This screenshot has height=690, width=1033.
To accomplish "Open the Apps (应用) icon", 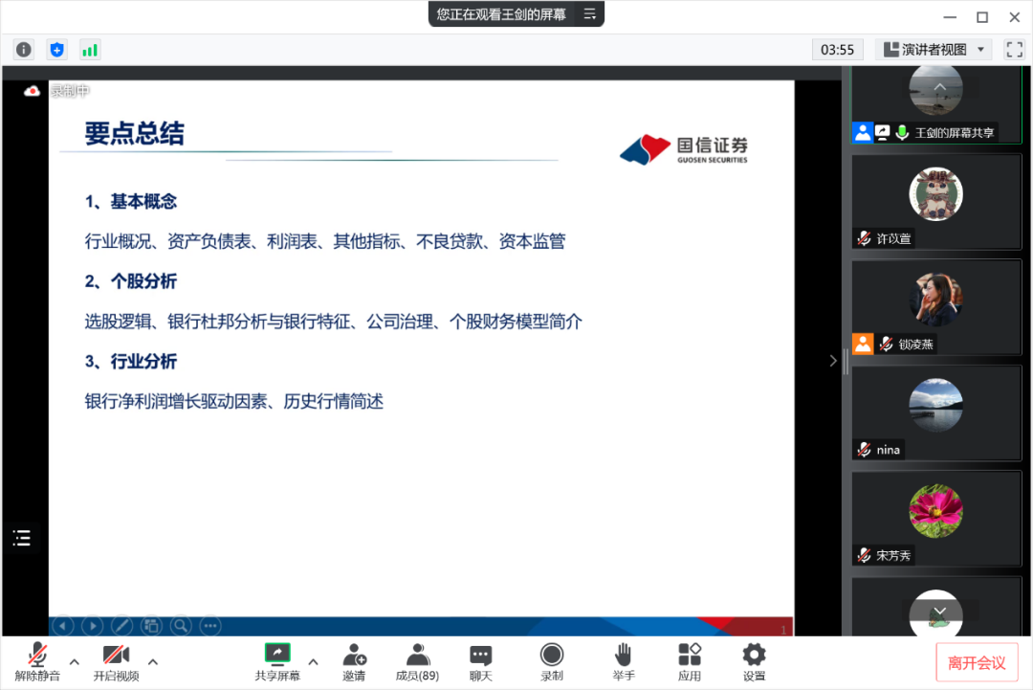I will click(690, 661).
